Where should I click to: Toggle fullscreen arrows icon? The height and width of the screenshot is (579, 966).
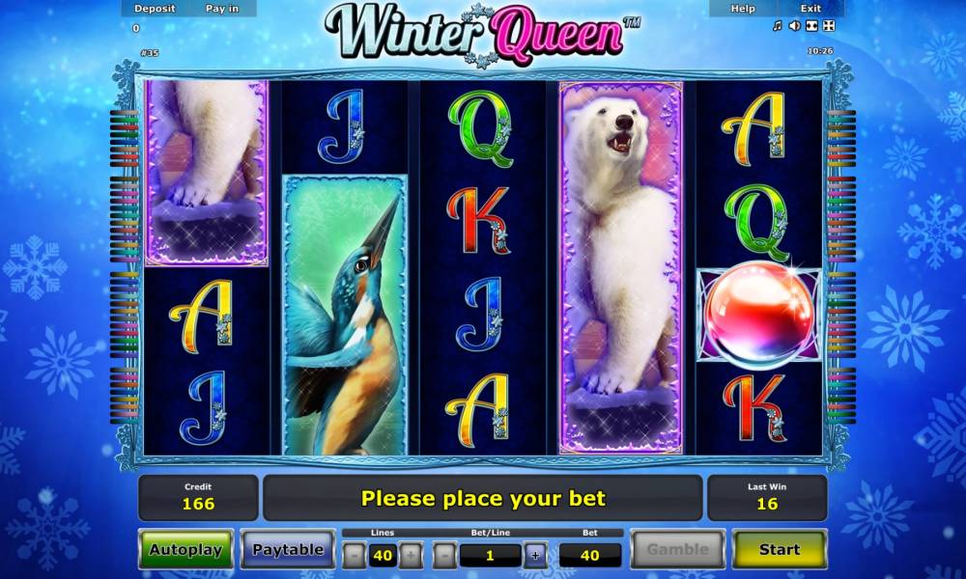pos(829,26)
